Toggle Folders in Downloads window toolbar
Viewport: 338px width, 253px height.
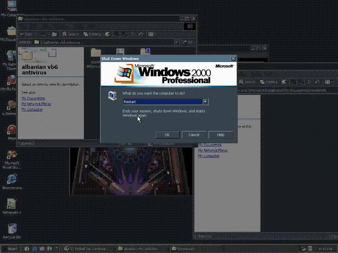coord(269,82)
